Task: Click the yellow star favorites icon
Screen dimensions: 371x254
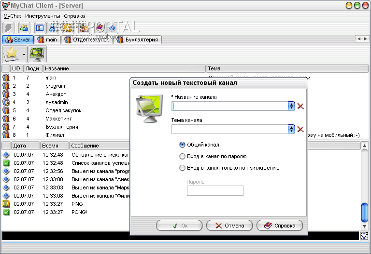Action: pos(11,54)
